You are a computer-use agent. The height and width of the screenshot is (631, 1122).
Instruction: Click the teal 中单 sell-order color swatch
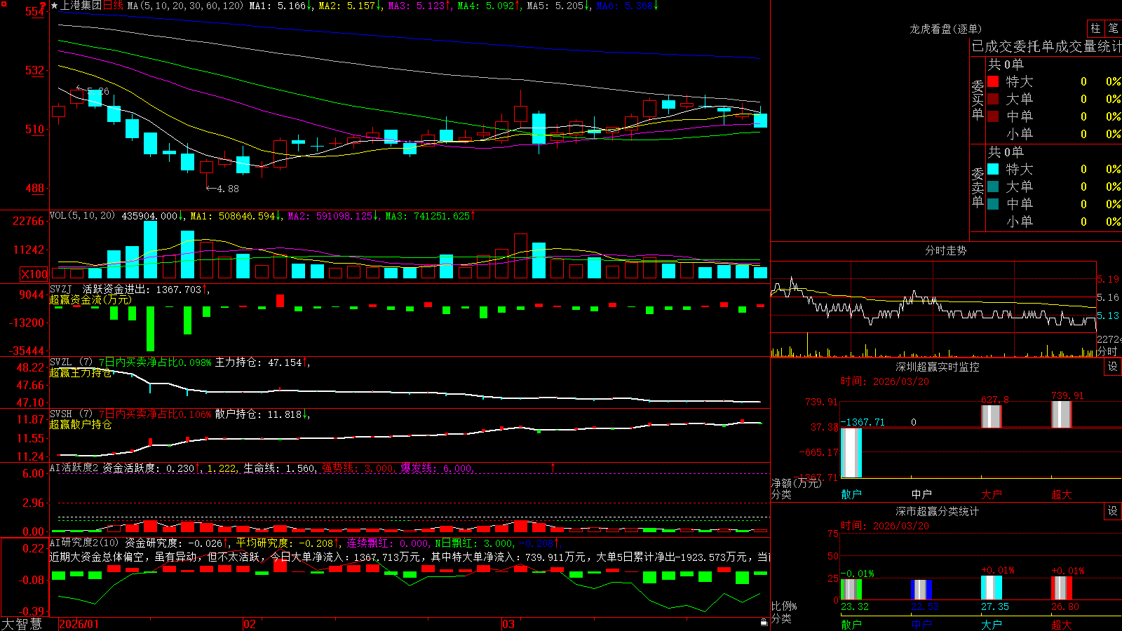993,204
